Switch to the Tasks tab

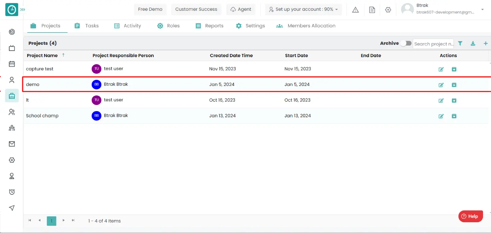(87, 26)
